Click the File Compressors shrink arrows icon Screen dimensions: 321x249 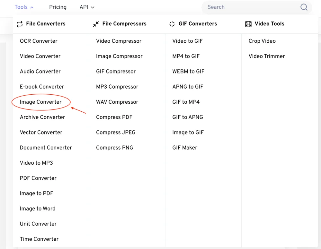[96, 24]
